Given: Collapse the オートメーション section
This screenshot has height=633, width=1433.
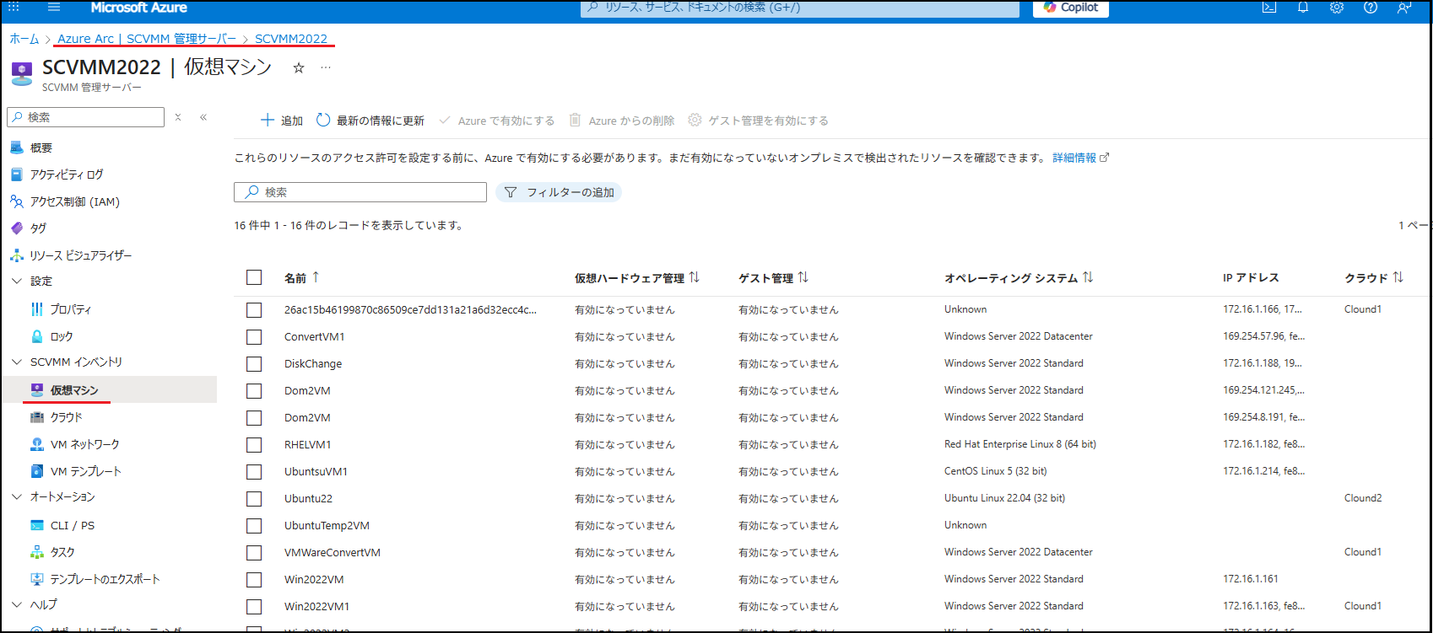Looking at the screenshot, I should (17, 497).
